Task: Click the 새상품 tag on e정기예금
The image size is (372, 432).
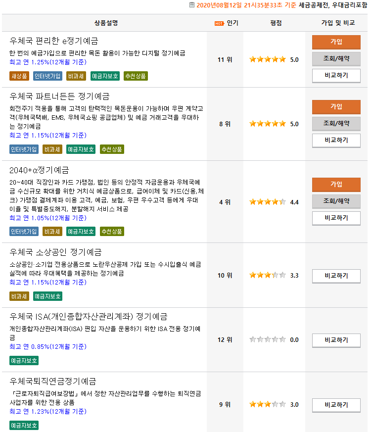Action: (x=19, y=76)
